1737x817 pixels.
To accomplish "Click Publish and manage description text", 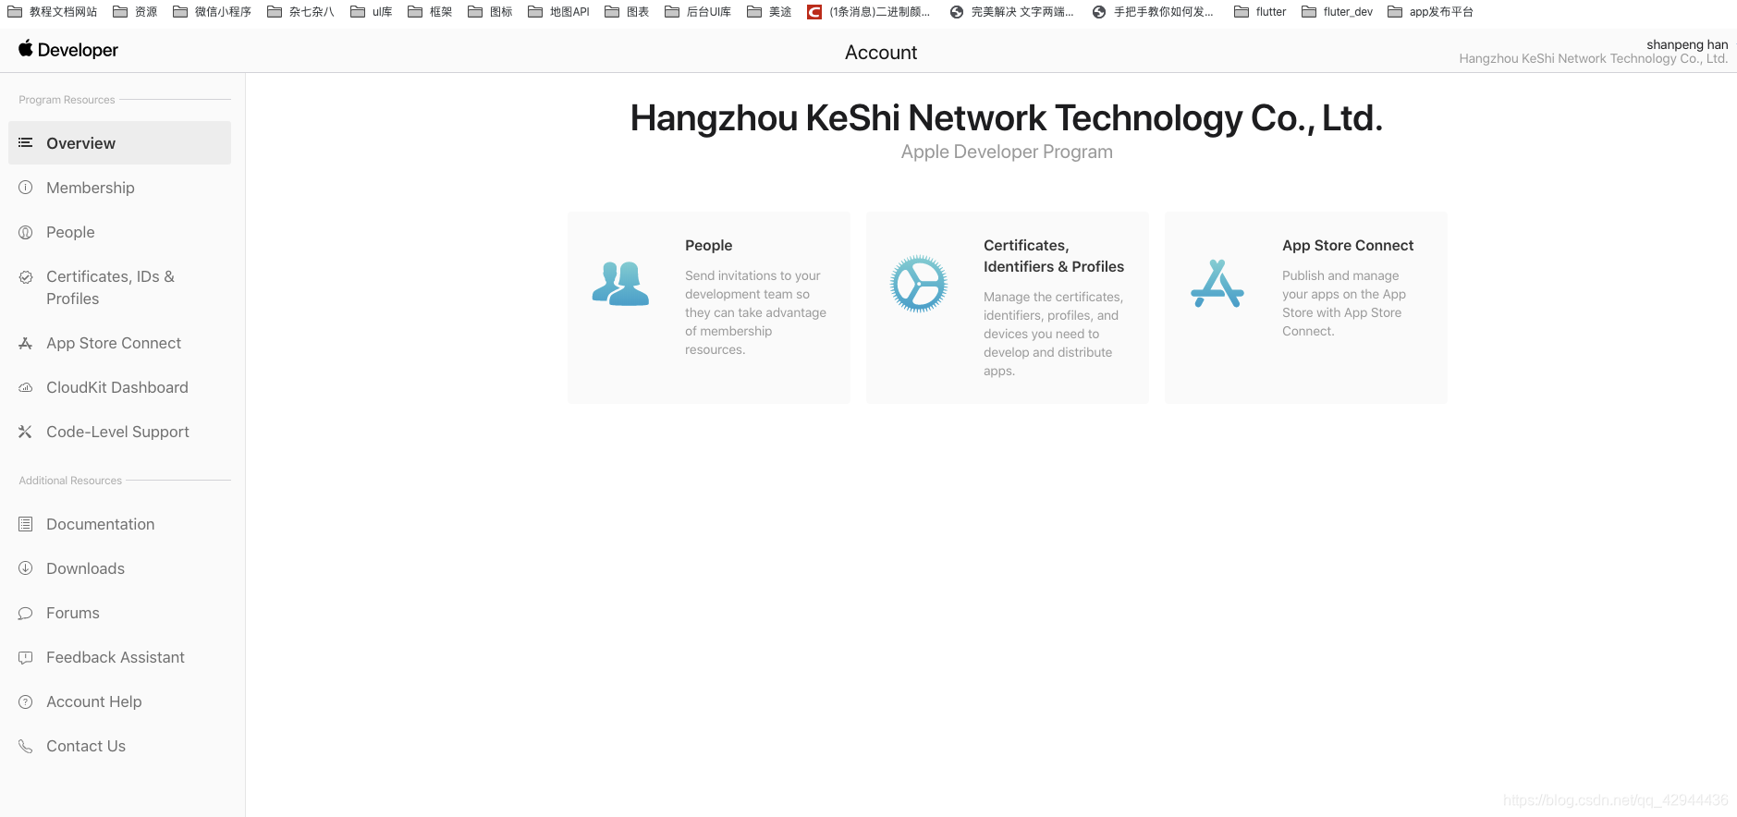I will pyautogui.click(x=1344, y=303).
